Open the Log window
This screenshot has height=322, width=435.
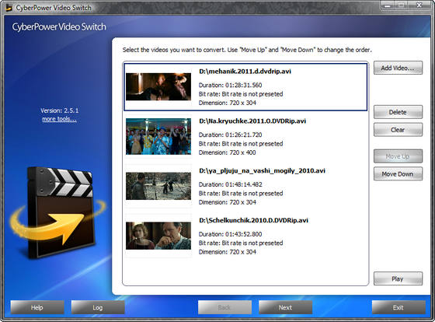98,307
